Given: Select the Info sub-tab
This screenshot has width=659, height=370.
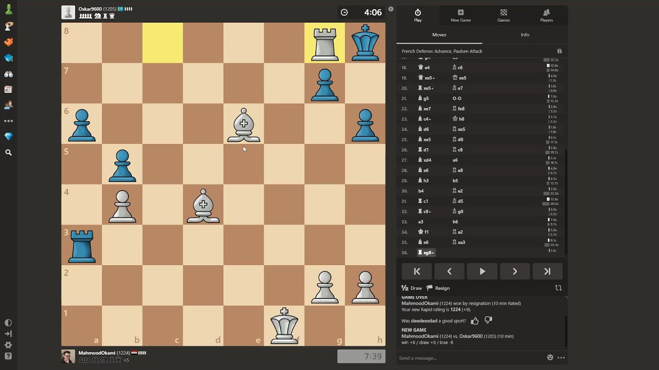Looking at the screenshot, I should [x=525, y=35].
